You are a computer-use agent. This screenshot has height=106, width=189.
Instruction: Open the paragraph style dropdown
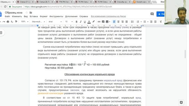click(38, 21)
